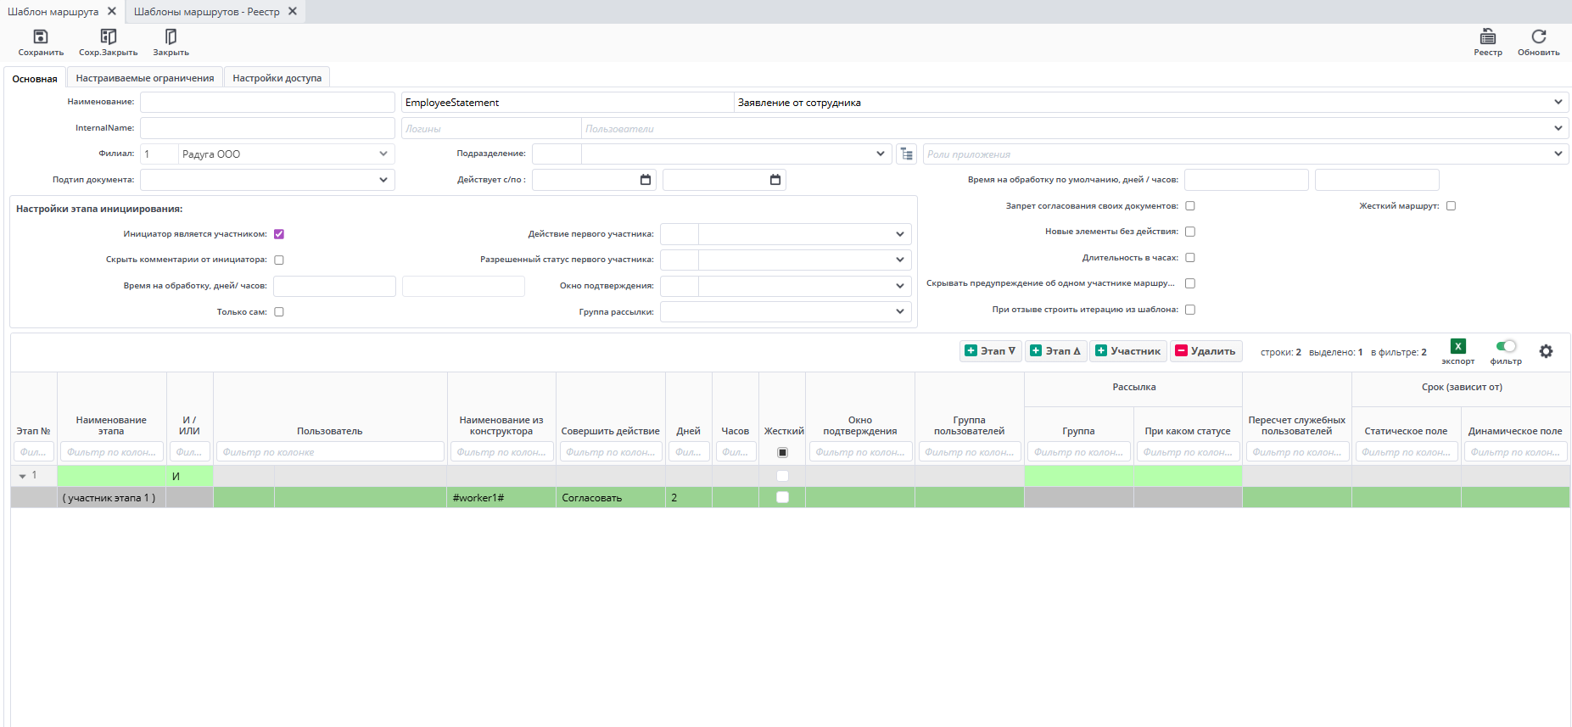
Task: Click the Удалить button
Action: click(x=1206, y=351)
